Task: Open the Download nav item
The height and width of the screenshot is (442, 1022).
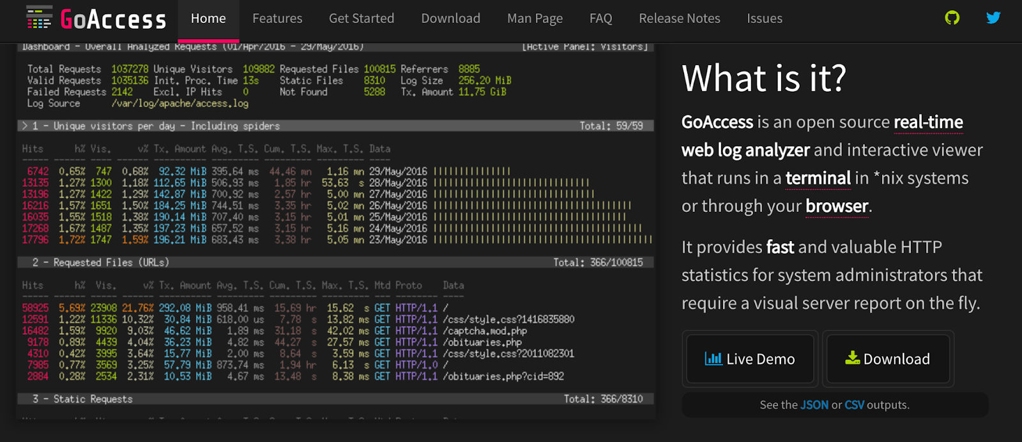Action: (x=451, y=18)
